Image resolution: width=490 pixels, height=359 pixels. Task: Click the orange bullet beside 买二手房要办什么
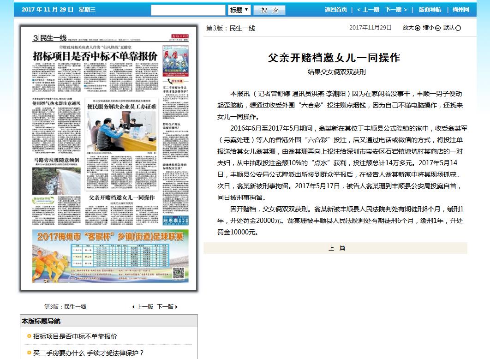(29, 353)
